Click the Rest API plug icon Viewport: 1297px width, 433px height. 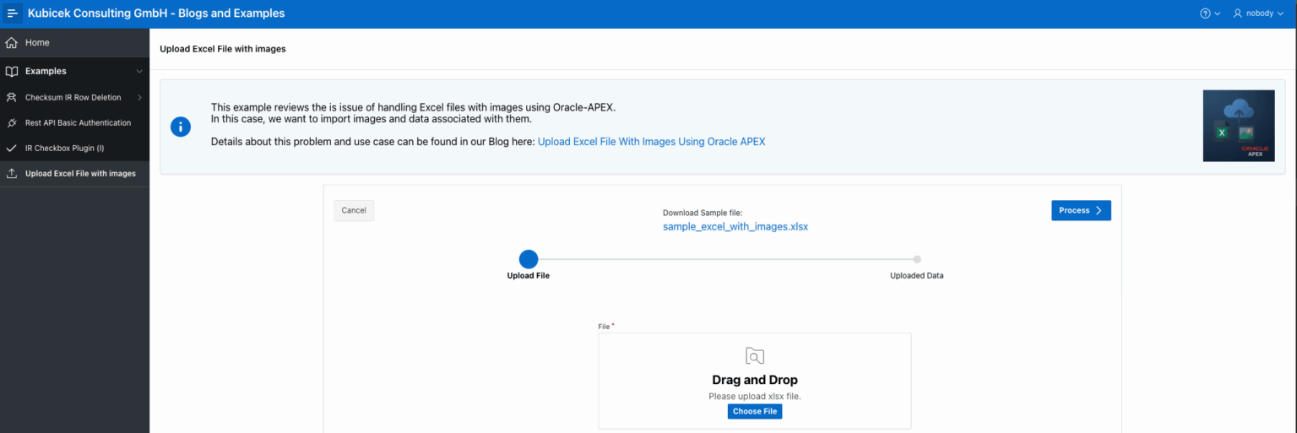[12, 123]
